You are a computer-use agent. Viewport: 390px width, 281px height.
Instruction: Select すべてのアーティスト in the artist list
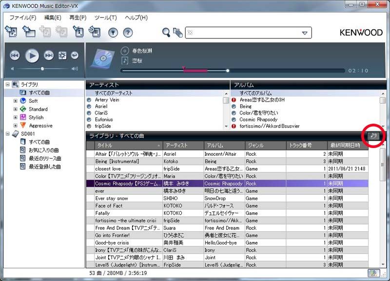[x=114, y=93]
